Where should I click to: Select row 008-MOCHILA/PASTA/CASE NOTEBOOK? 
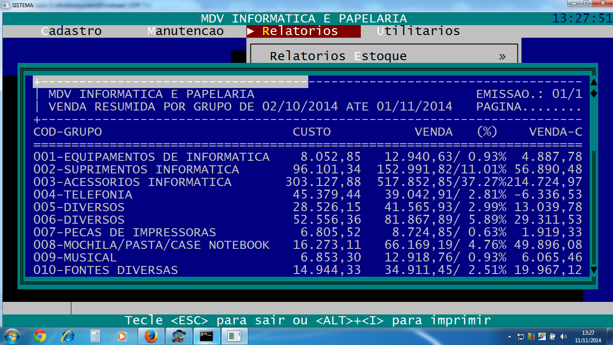[308, 245]
